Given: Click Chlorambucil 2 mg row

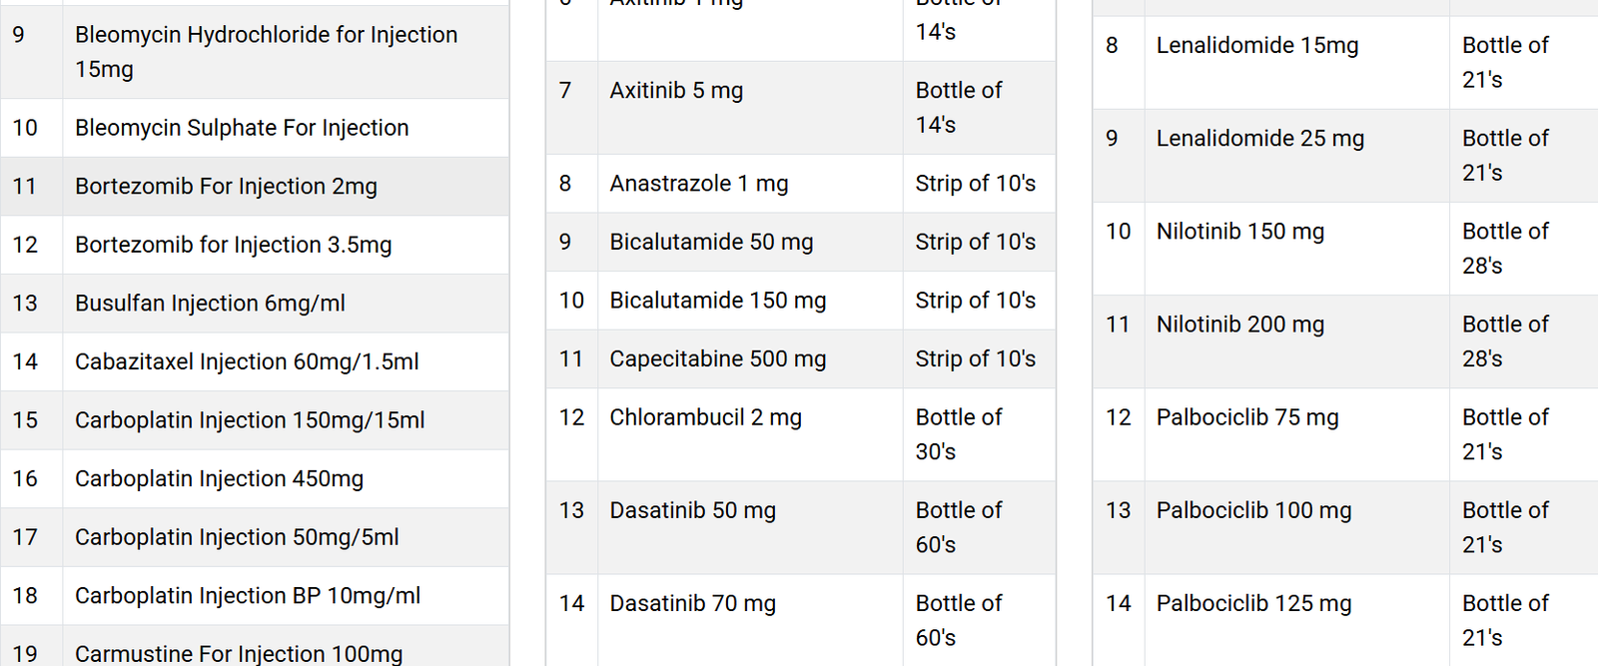Looking at the screenshot, I should [x=801, y=434].
